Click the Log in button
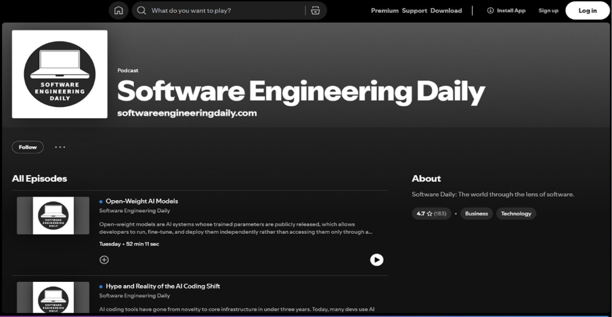Image resolution: width=612 pixels, height=317 pixels. coord(588,11)
